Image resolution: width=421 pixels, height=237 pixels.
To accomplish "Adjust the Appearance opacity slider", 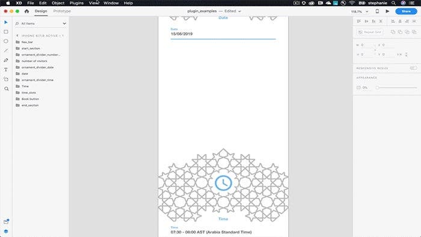I will pyautogui.click(x=397, y=87).
